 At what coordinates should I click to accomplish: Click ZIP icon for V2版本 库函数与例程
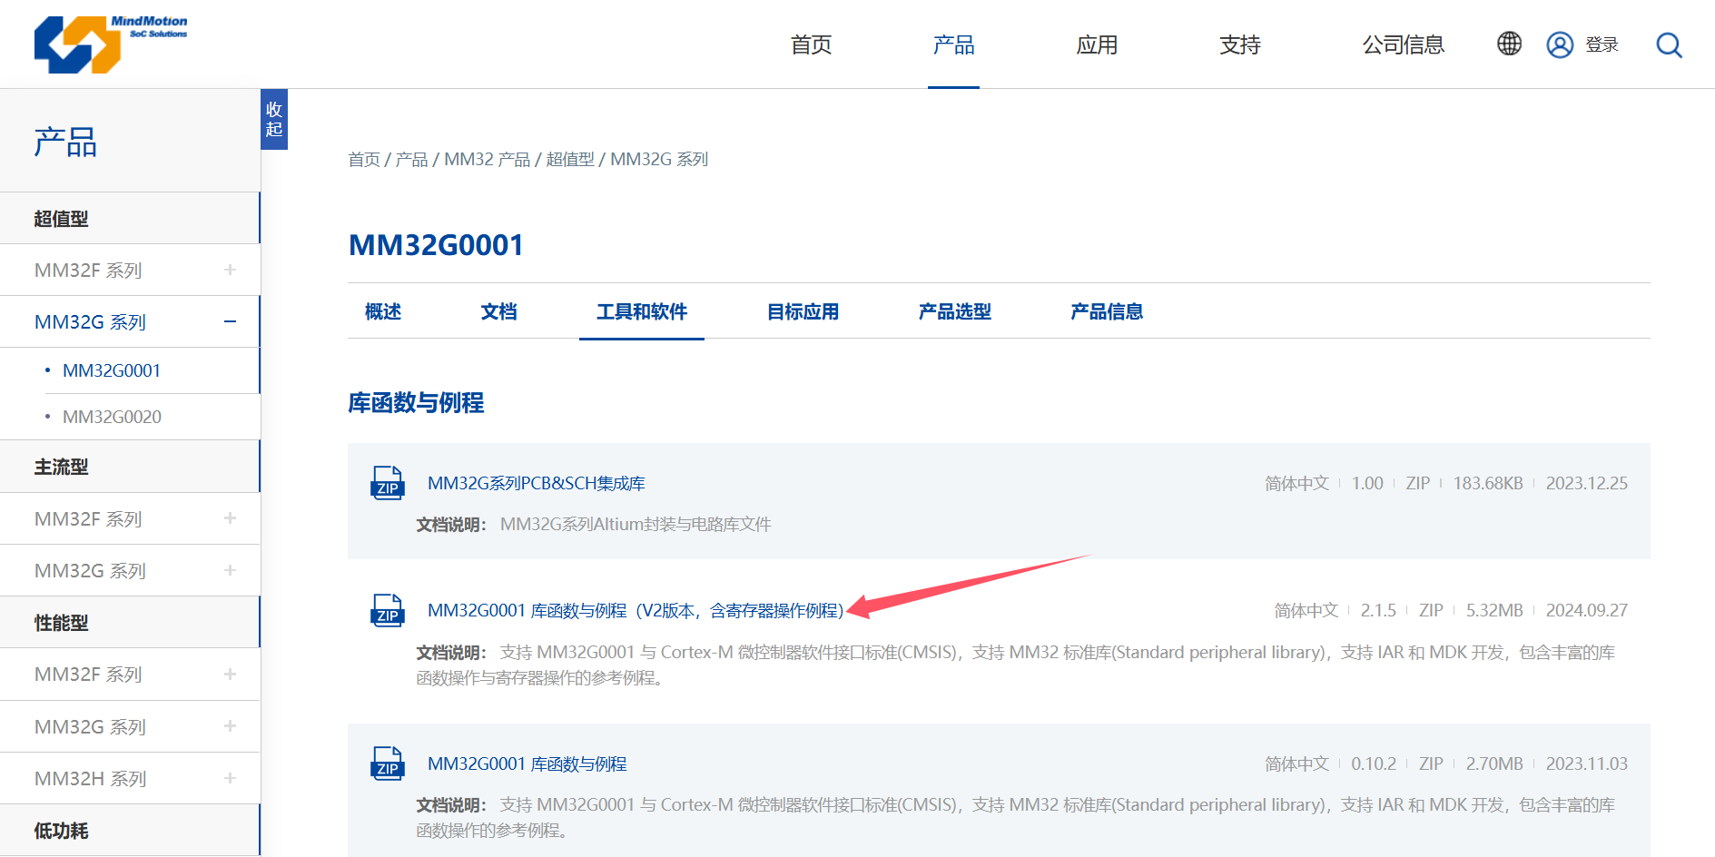click(x=388, y=610)
